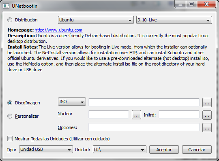Focus the Opciones input field
Screen dimensions: 219x161
[x=144, y=127]
